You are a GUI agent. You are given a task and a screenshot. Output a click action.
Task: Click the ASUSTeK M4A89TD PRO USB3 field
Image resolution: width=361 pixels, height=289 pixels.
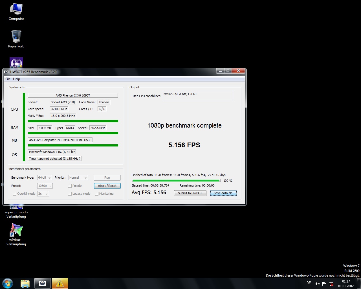click(60, 140)
